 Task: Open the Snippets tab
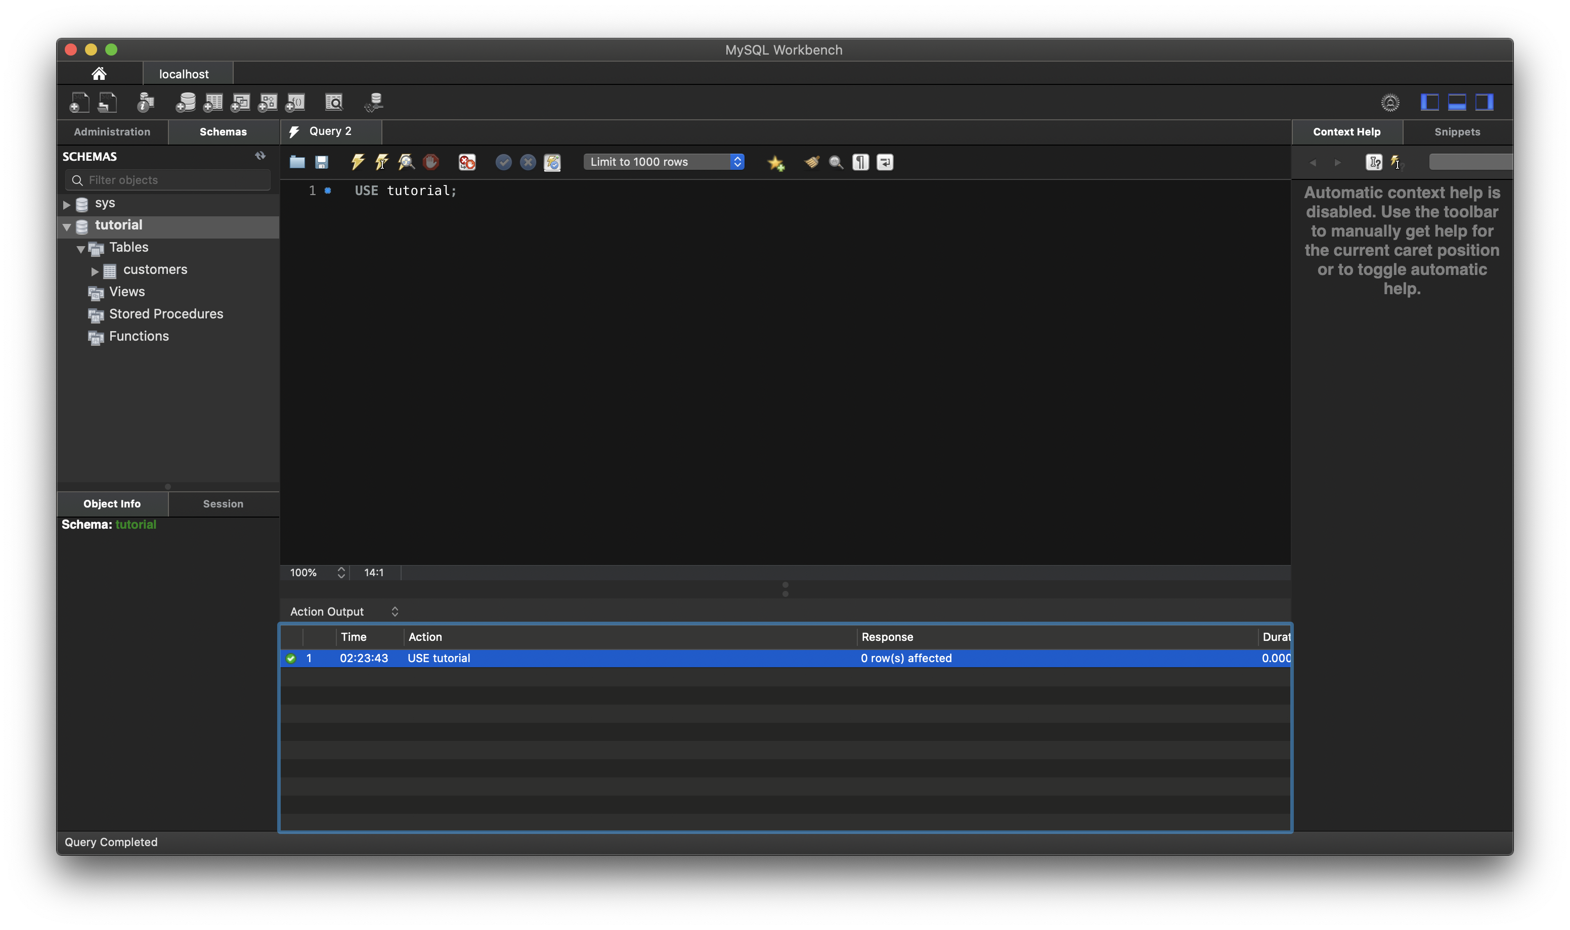1457,131
